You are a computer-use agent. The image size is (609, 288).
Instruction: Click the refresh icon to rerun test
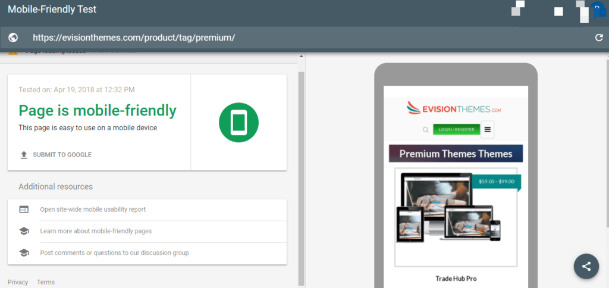coord(599,37)
